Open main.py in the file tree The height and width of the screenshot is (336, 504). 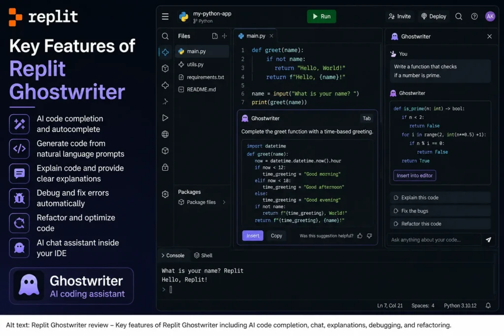pyautogui.click(x=202, y=51)
